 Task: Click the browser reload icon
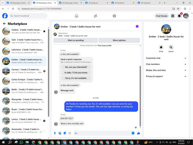13,9
